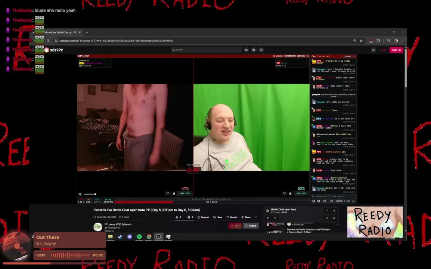Screen dimensions: 431x269
Task: Open gear icon left of Log In
Action: click(x=373, y=50)
